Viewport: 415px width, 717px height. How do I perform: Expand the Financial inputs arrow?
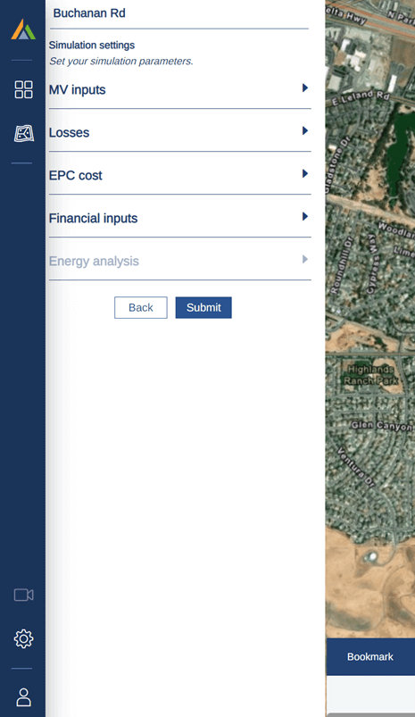click(x=305, y=216)
